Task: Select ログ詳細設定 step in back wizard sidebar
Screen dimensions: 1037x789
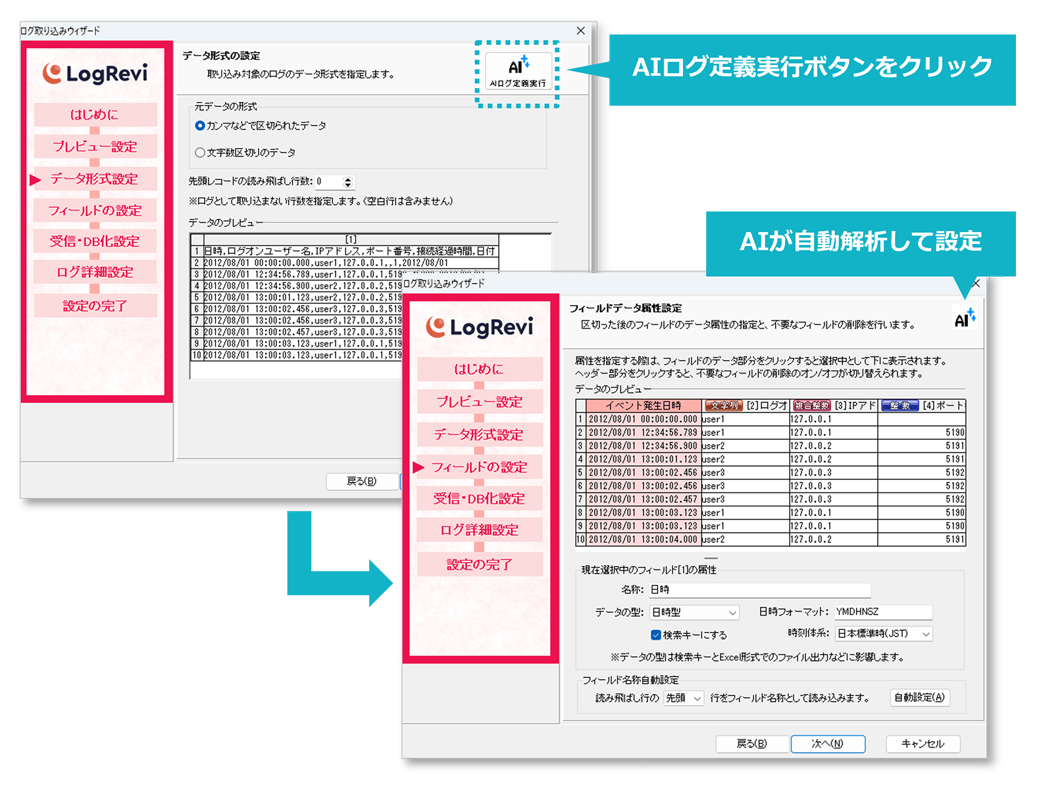Action: (x=95, y=272)
